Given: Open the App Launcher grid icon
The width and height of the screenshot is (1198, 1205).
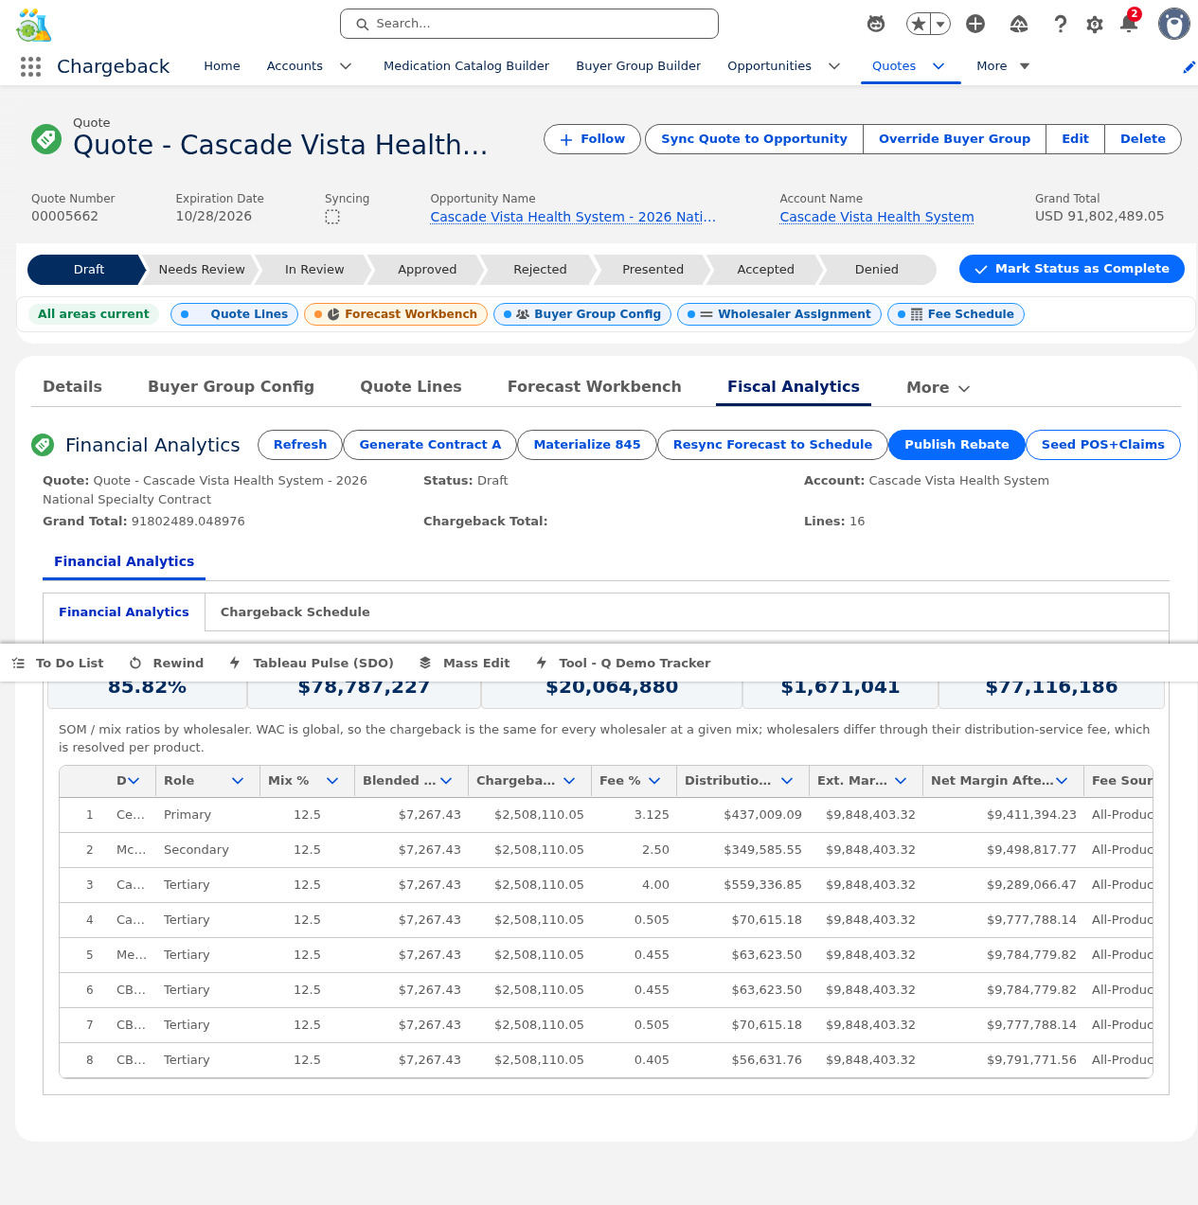Looking at the screenshot, I should tap(30, 66).
